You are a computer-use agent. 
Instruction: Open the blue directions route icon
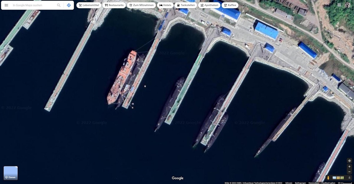point(69,5)
